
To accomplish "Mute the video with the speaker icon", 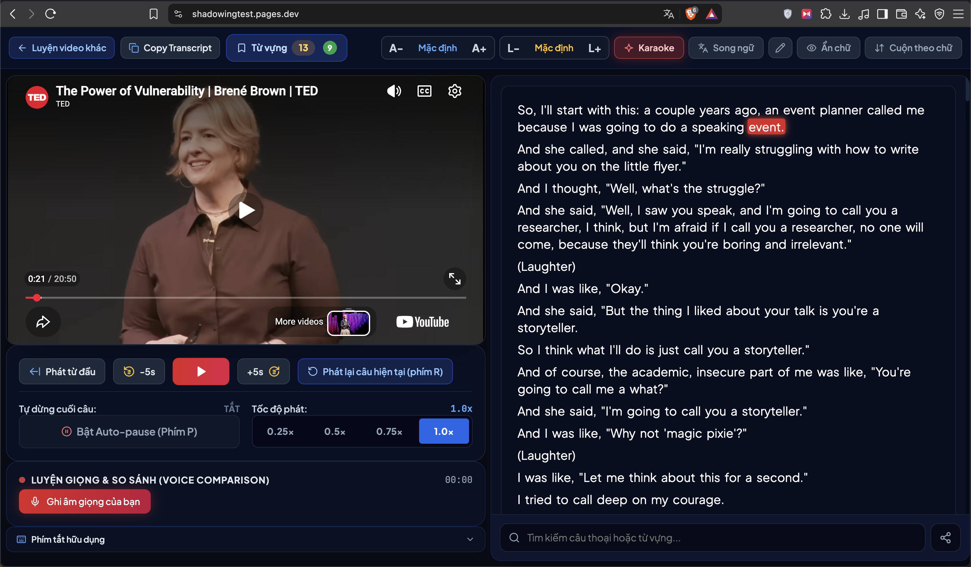I will coord(394,91).
